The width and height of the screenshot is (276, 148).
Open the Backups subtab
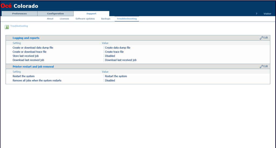click(x=106, y=19)
